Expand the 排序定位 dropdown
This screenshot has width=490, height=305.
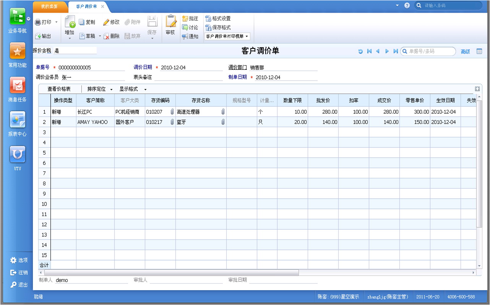111,89
